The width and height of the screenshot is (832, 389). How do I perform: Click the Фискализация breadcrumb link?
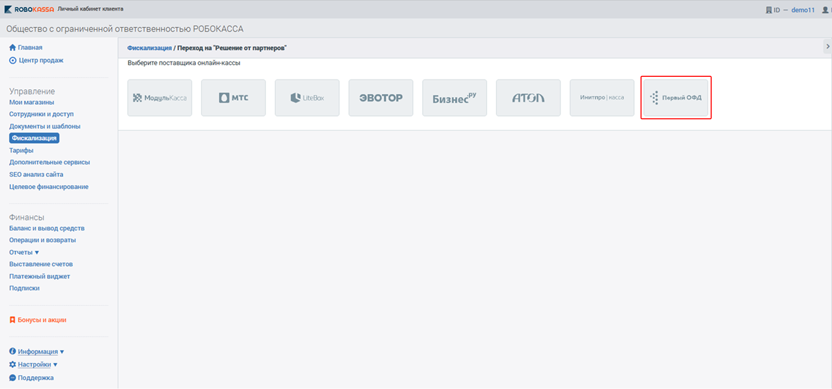pyautogui.click(x=150, y=48)
